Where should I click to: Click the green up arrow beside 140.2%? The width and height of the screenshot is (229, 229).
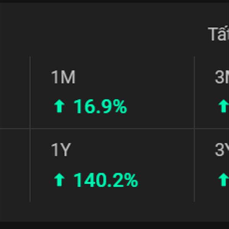click(x=59, y=180)
